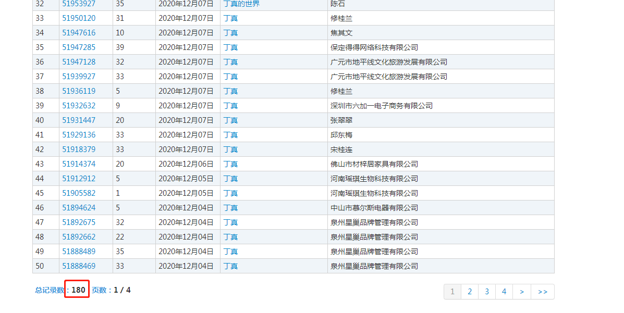Image resolution: width=624 pixels, height=313 pixels.
Task: Select applicant 河南瑶琪生物科技有限公司 in row 44
Action: 374,179
